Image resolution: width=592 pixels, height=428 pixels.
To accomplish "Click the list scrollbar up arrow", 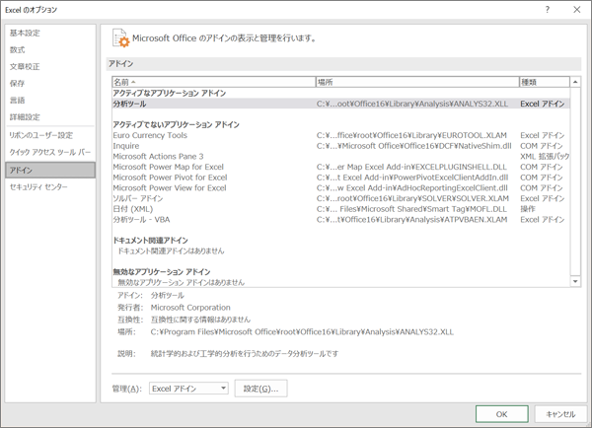I will point(575,82).
